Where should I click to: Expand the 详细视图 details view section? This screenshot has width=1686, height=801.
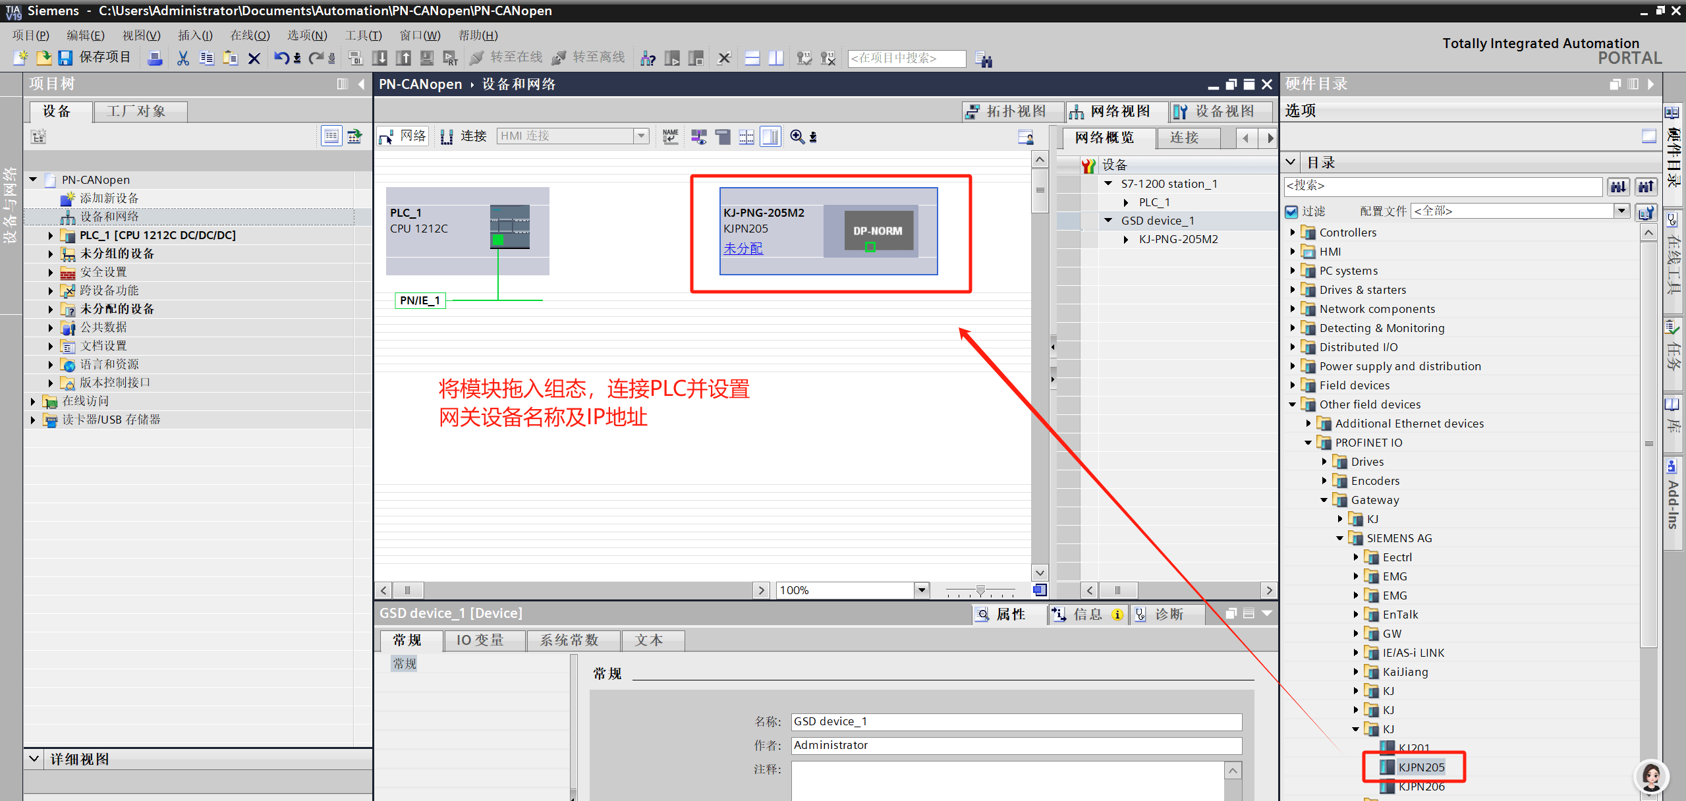[x=34, y=759]
